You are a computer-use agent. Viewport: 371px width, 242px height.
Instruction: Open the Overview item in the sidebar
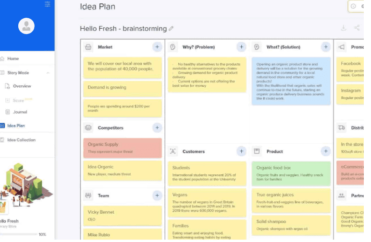click(22, 86)
